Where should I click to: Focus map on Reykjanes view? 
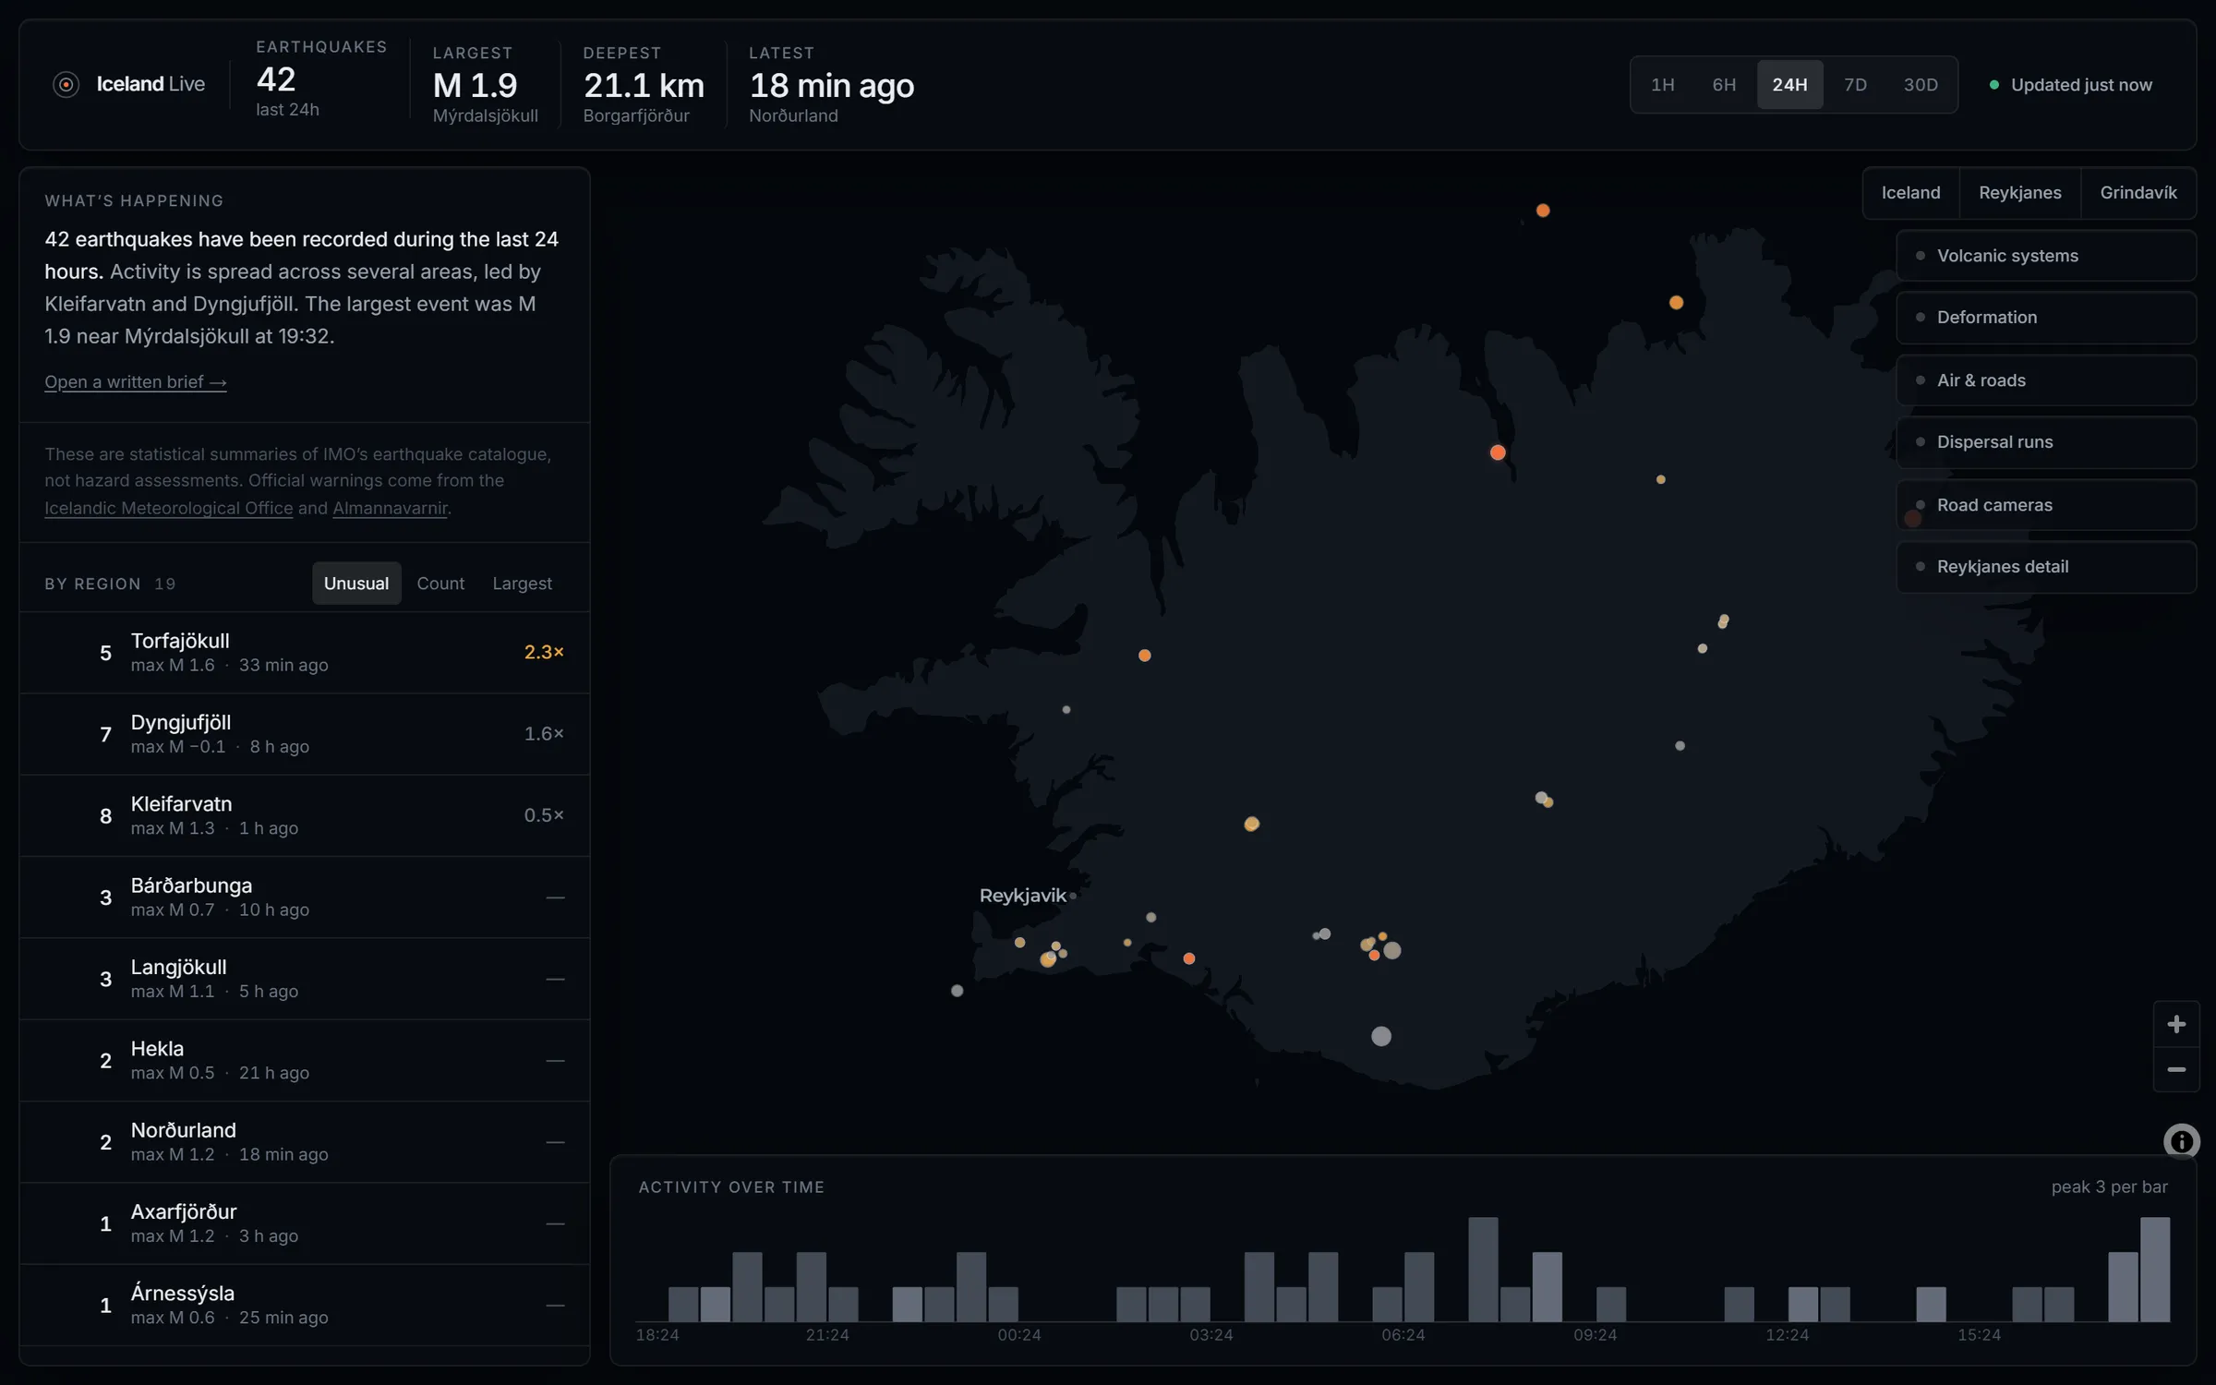click(2019, 193)
